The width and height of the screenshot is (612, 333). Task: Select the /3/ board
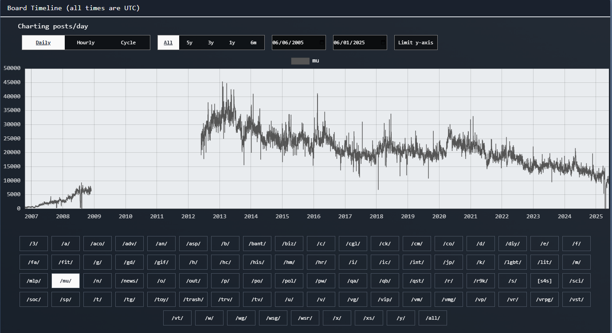coord(34,244)
